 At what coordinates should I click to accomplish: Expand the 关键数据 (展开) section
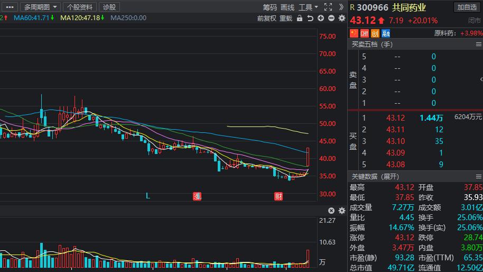pos(375,176)
